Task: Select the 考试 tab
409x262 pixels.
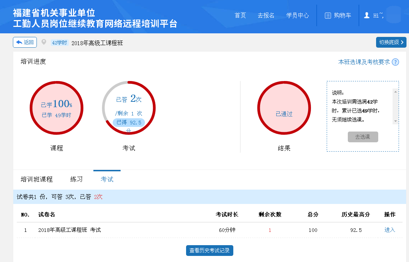Action: pos(107,179)
